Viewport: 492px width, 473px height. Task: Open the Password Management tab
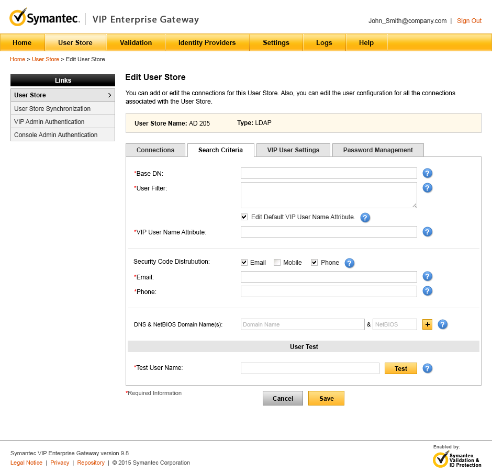pyautogui.click(x=378, y=150)
